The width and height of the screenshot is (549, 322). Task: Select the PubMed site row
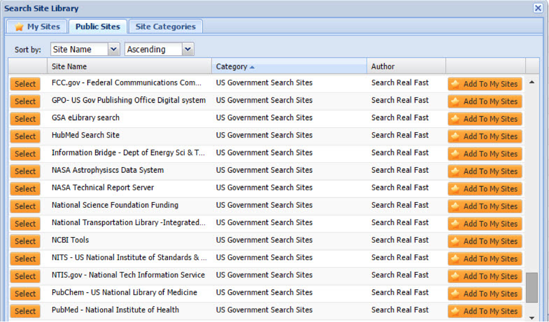pos(25,311)
